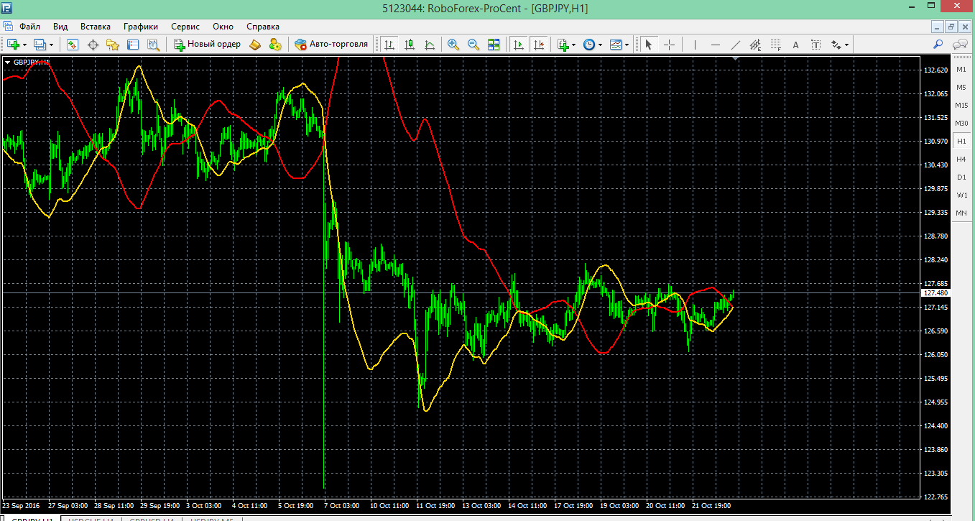Open the Сервис menu
The image size is (975, 521).
point(185,27)
